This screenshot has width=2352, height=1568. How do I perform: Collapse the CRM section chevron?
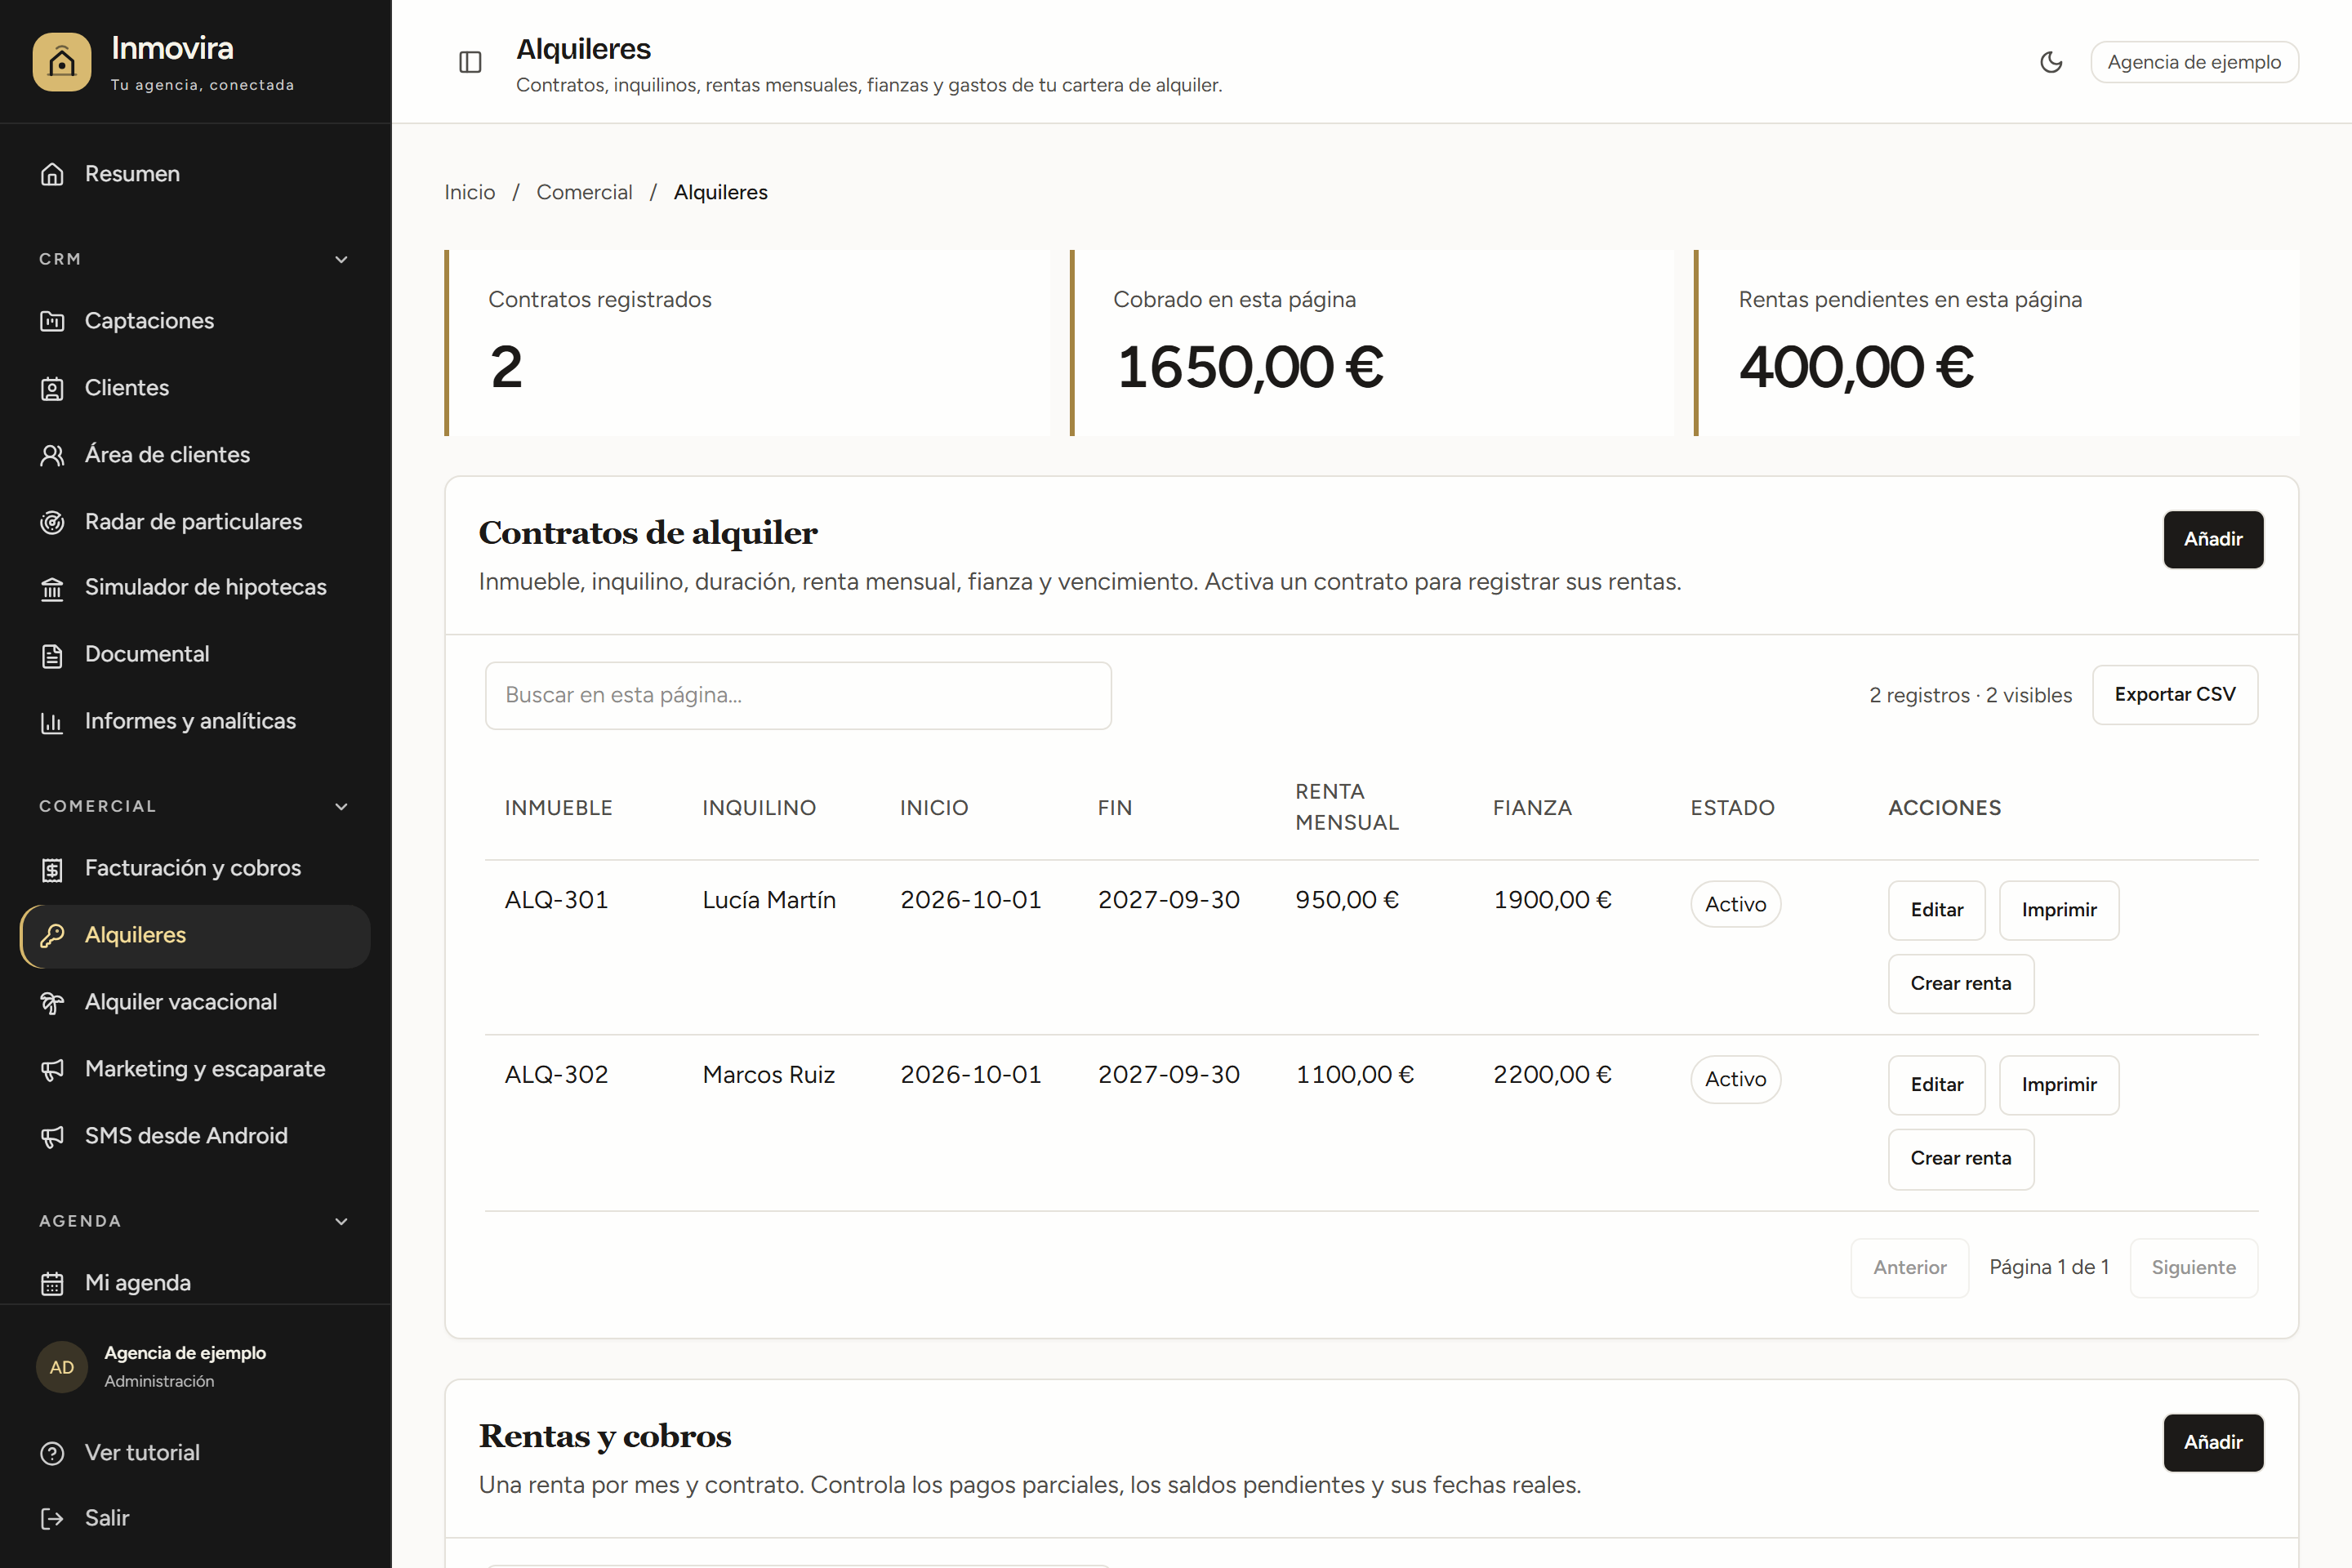coord(341,260)
